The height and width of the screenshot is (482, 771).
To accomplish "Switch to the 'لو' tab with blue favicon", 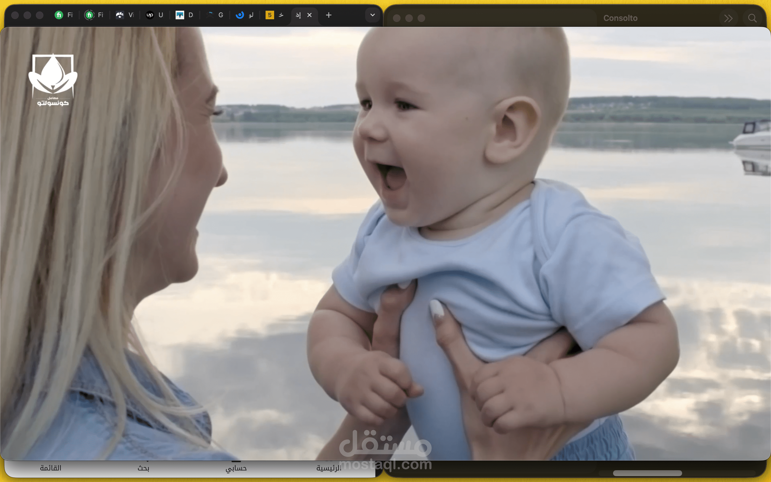I will (245, 15).
